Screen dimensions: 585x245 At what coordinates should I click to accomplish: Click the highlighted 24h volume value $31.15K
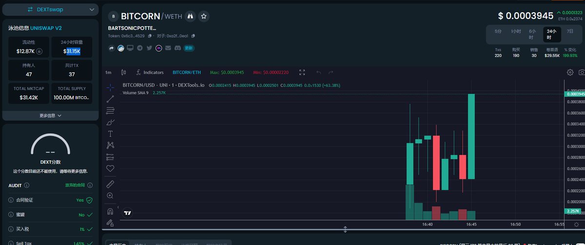point(72,51)
